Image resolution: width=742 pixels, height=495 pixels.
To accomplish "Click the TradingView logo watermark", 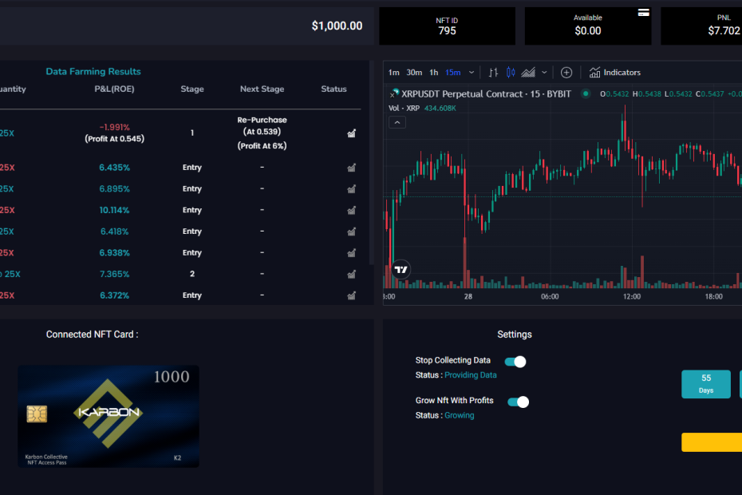I will (x=400, y=270).
